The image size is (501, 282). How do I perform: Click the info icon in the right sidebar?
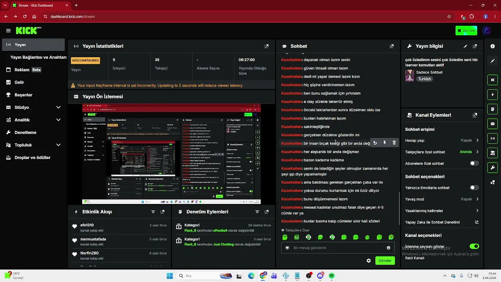point(492,46)
